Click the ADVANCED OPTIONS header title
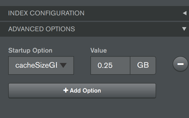 [42, 29]
